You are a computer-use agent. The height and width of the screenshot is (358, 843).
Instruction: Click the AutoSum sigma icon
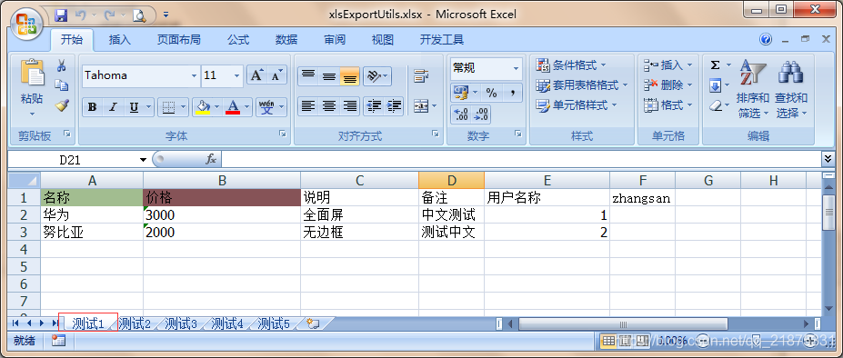(715, 65)
